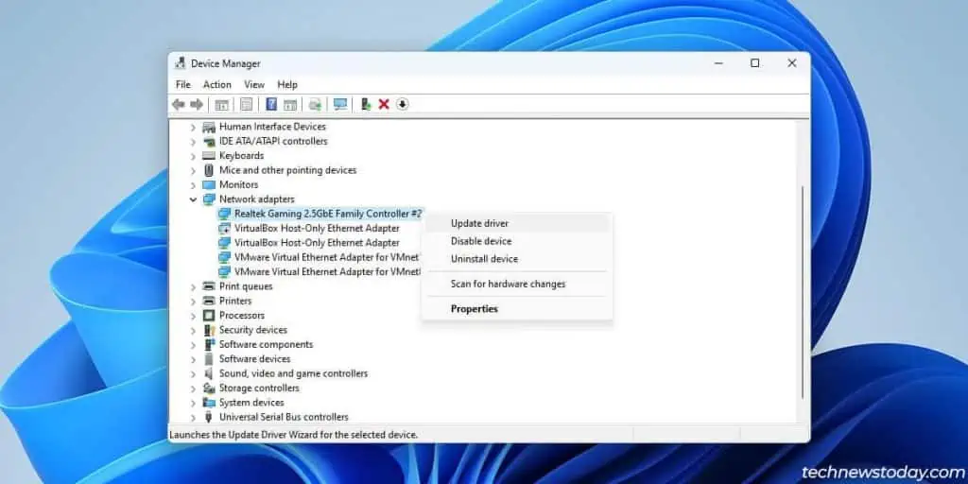The image size is (968, 484).
Task: Open the Action menu
Action: click(217, 84)
